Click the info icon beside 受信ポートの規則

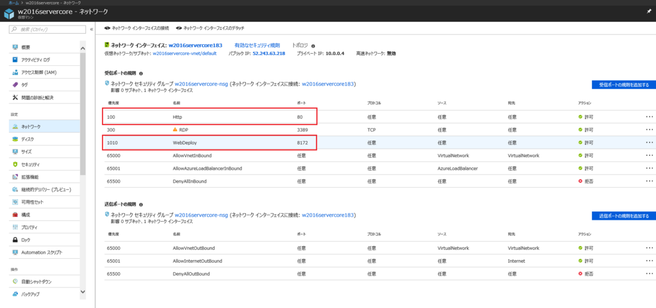(x=140, y=73)
